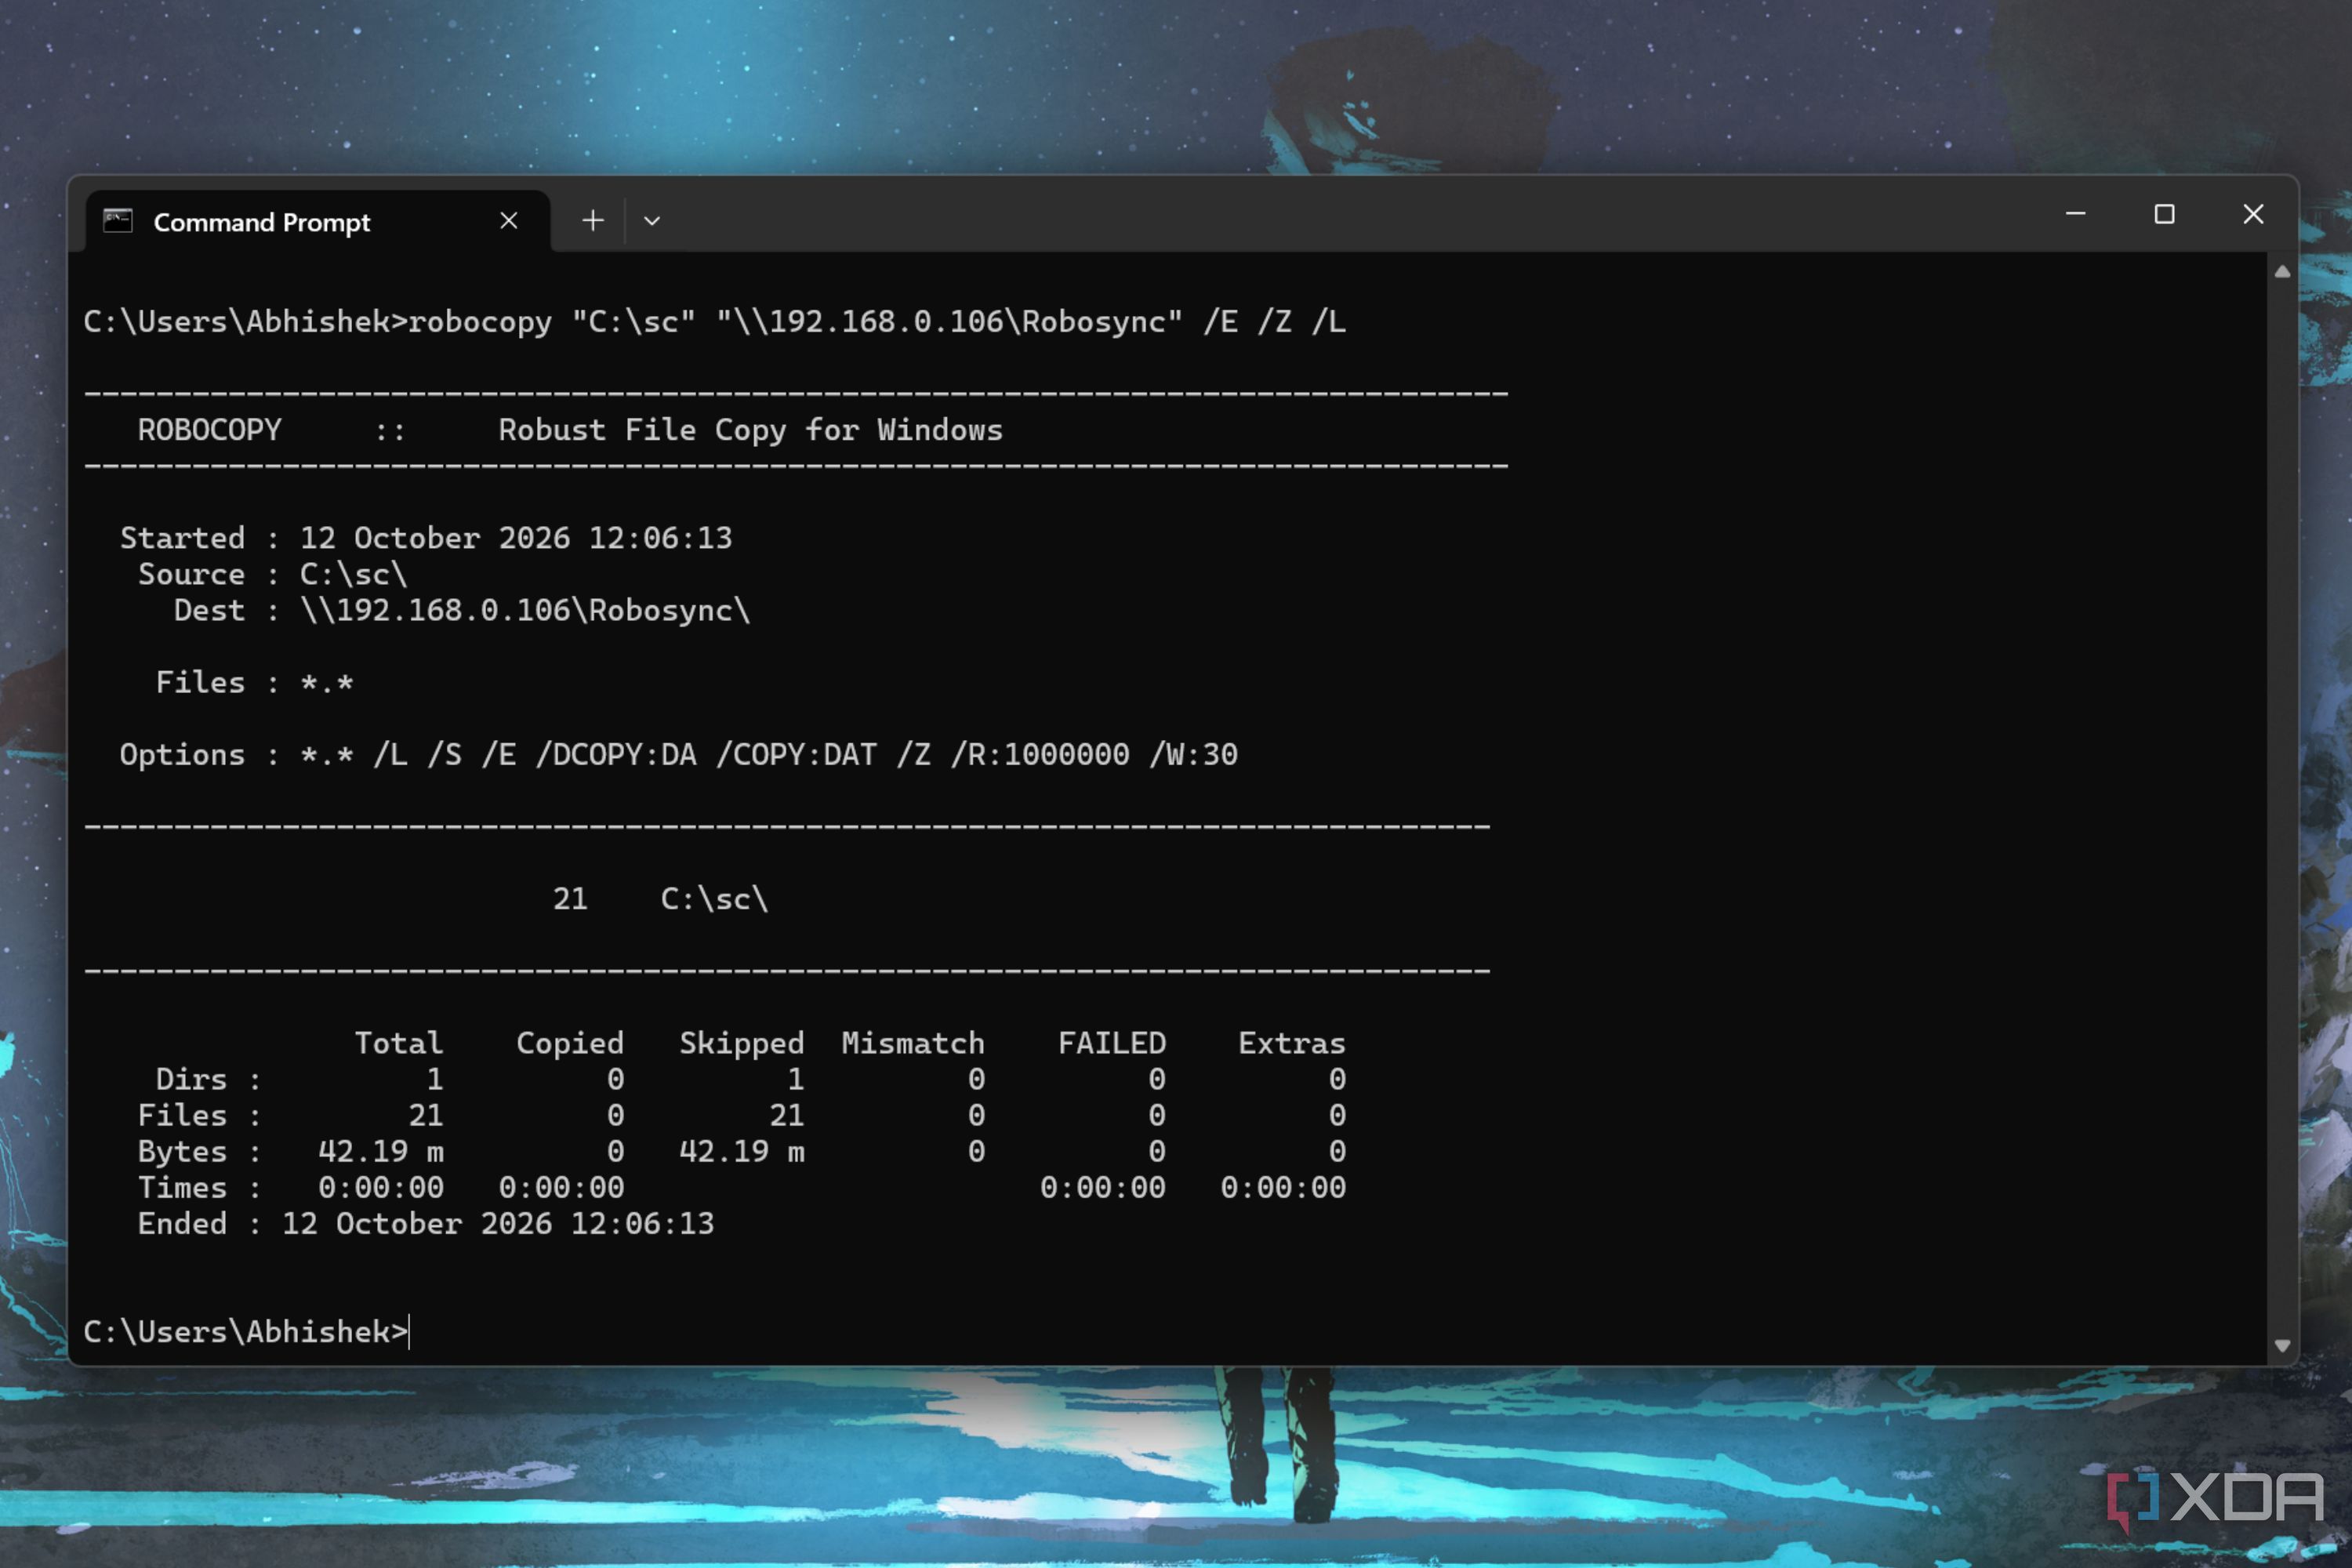2352x1568 pixels.
Task: Open a new terminal tab
Action: pyautogui.click(x=593, y=220)
